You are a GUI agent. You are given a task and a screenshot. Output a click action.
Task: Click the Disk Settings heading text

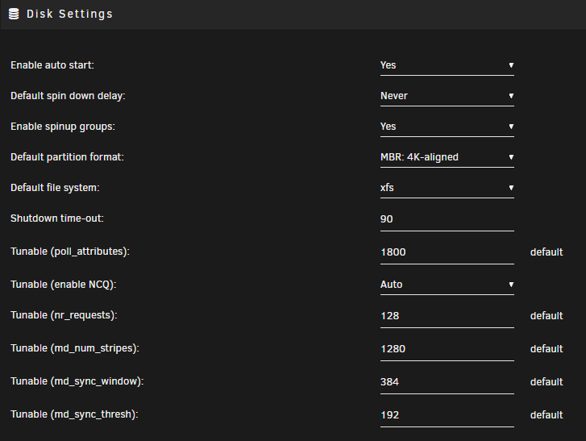coord(69,15)
